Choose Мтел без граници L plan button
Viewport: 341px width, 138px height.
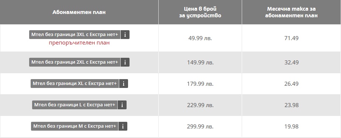tap(75, 105)
